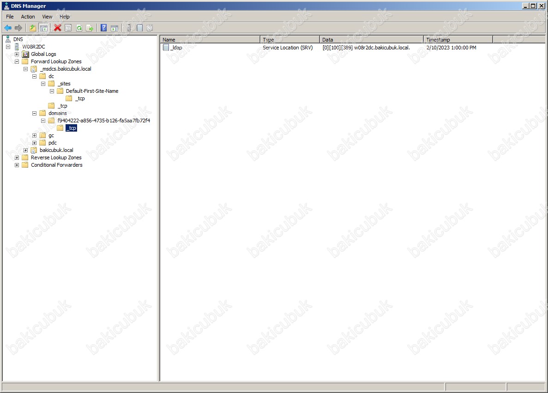Select the domains tree item
Viewport: 548px width, 393px height.
pyautogui.click(x=58, y=113)
